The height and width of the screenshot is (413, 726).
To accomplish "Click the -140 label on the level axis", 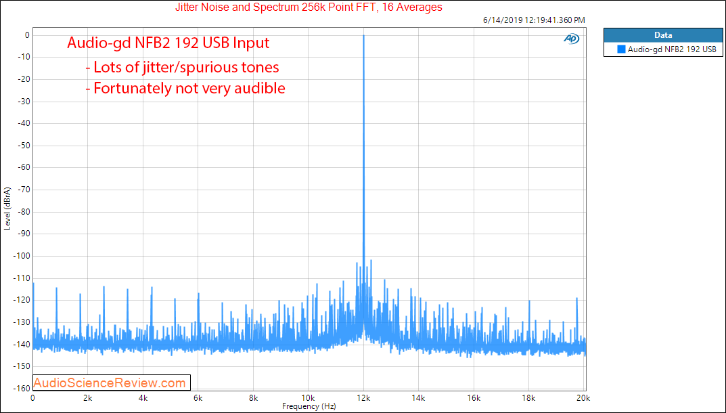I will [x=21, y=345].
